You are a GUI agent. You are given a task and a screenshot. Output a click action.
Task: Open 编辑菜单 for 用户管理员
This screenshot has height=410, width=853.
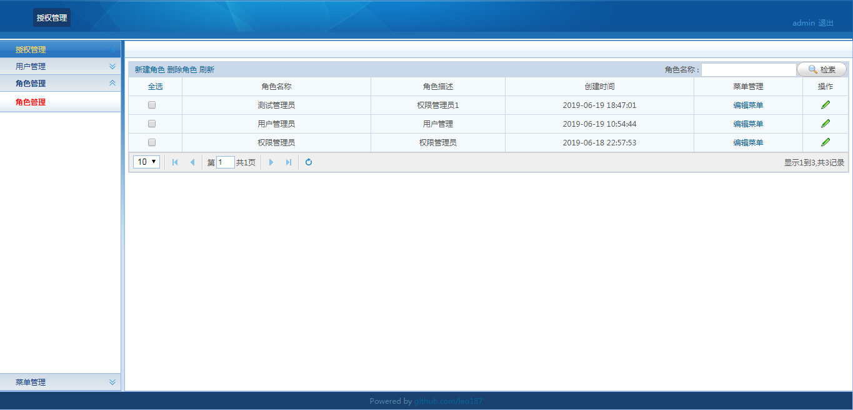pos(748,124)
